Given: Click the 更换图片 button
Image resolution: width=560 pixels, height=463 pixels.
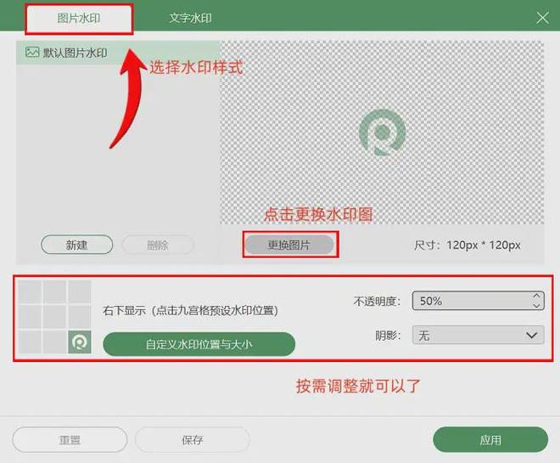Looking at the screenshot, I should point(289,246).
